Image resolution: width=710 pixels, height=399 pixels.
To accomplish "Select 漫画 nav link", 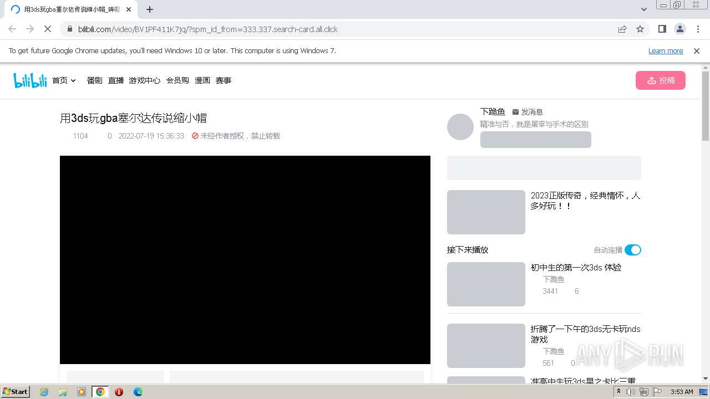I will [x=202, y=80].
